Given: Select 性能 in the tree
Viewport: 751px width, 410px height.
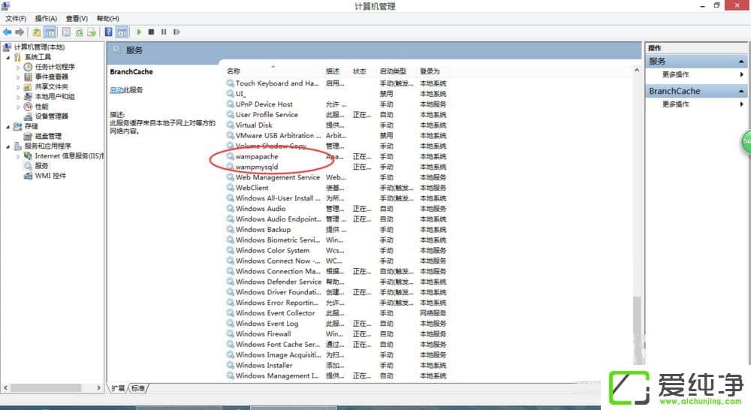Looking at the screenshot, I should pyautogui.click(x=41, y=107).
